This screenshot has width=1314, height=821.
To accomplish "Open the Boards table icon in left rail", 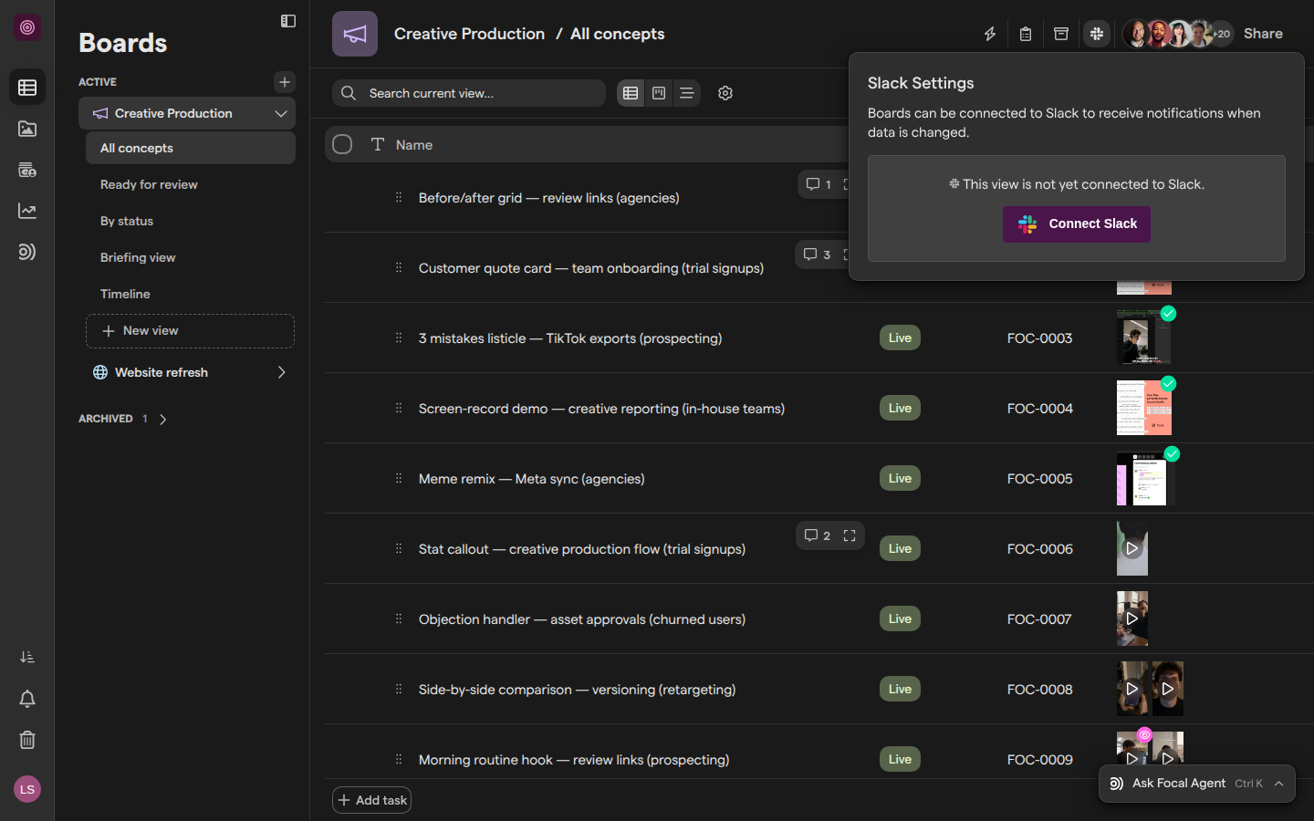I will click(27, 88).
